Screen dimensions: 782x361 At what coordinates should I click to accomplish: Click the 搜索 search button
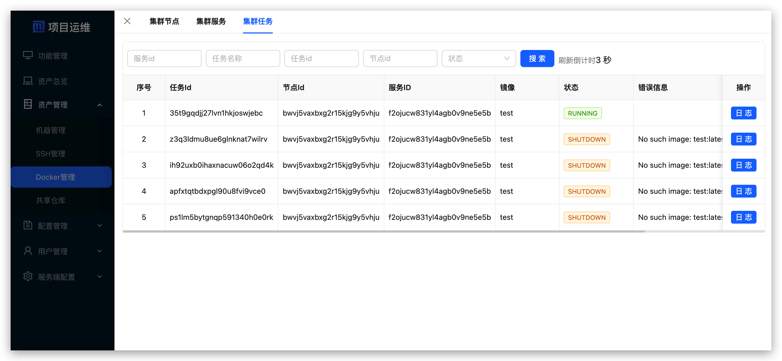[537, 58]
